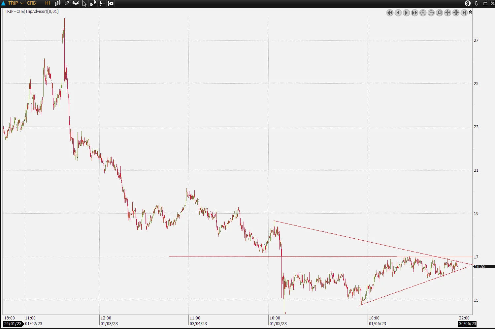Toggle the horizontal volume bars icon
The width and height of the screenshot is (495, 329).
pyautogui.click(x=102, y=3)
